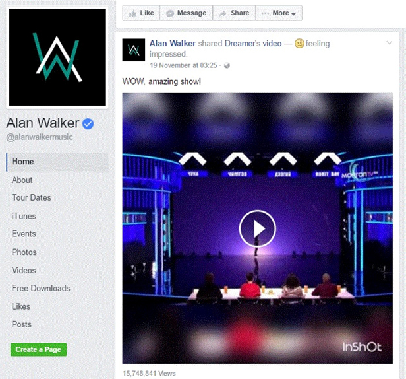Click the Like thumbs-up button
406x379 pixels.
click(141, 13)
